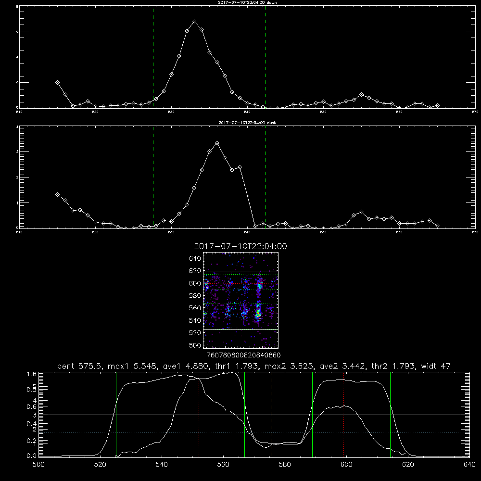Click the 'ave2 3.442' value text
Viewport: 481px width, 481px height.
[x=342, y=366]
